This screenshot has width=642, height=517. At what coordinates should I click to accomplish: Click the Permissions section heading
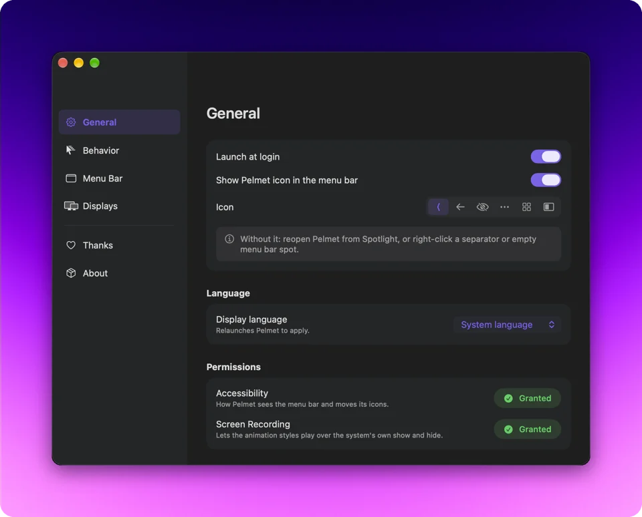click(233, 367)
